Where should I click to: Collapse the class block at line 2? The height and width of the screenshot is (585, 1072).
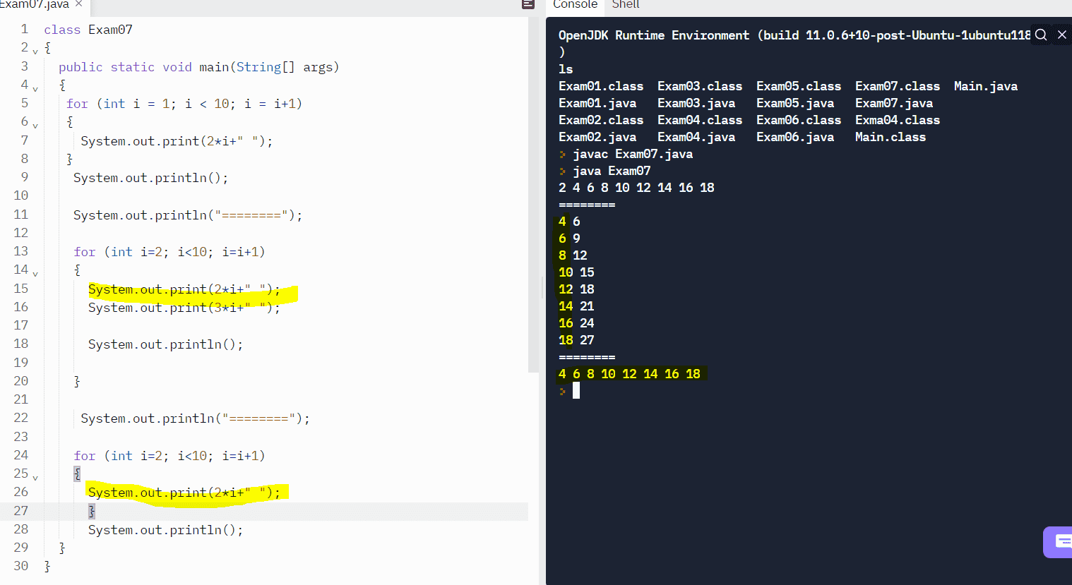pyautogui.click(x=35, y=52)
